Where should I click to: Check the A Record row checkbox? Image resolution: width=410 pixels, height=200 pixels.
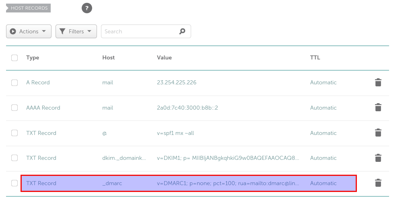click(14, 83)
